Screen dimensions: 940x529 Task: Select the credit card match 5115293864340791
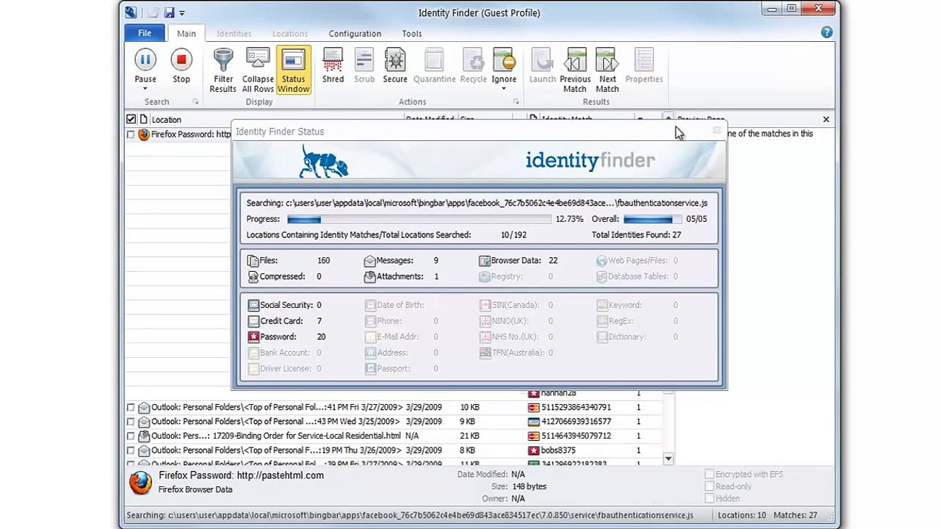(576, 407)
